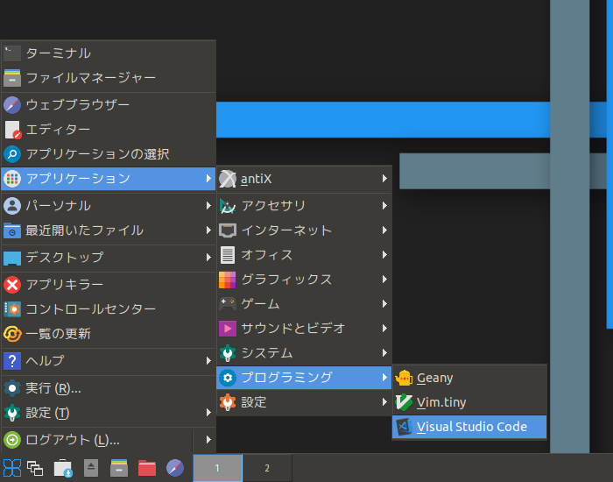The image size is (613, 482).
Task: Open the インターネット category
Action: pos(304,230)
